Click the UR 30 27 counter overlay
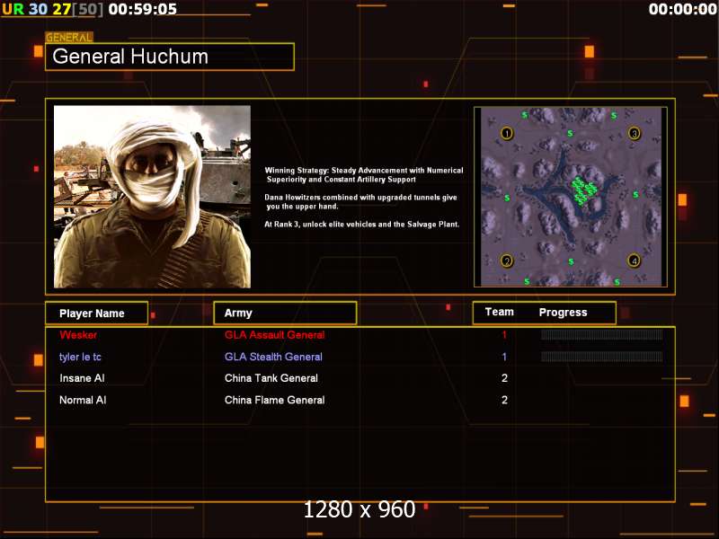Screen dimensions: 719x539 (x=52, y=9)
